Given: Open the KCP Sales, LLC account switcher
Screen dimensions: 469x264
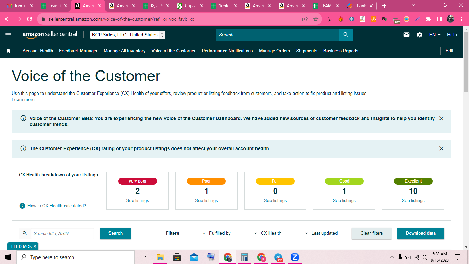Looking at the screenshot, I should click(128, 35).
